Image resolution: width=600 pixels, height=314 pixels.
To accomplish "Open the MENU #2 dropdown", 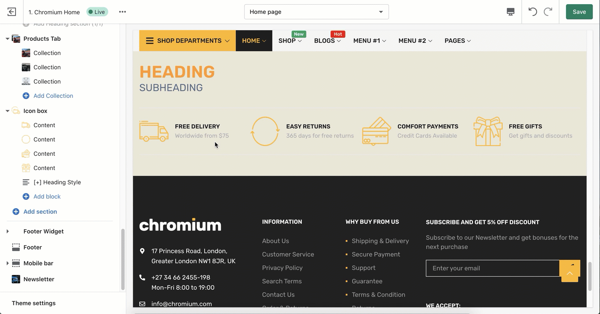I will 415,41.
